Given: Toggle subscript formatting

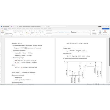Looking at the screenshot, I should 21,33.
